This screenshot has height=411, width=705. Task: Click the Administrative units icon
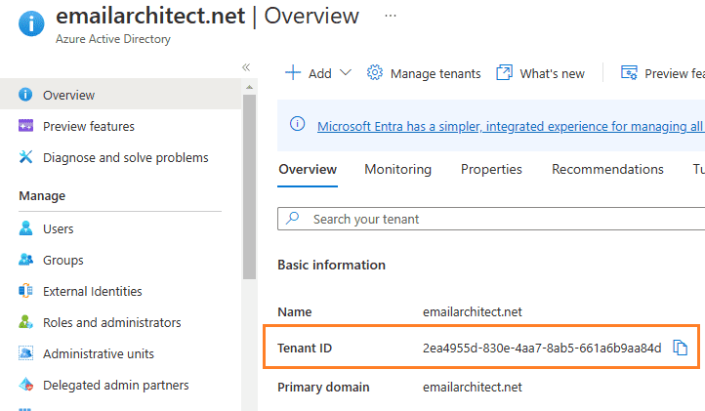tap(25, 353)
